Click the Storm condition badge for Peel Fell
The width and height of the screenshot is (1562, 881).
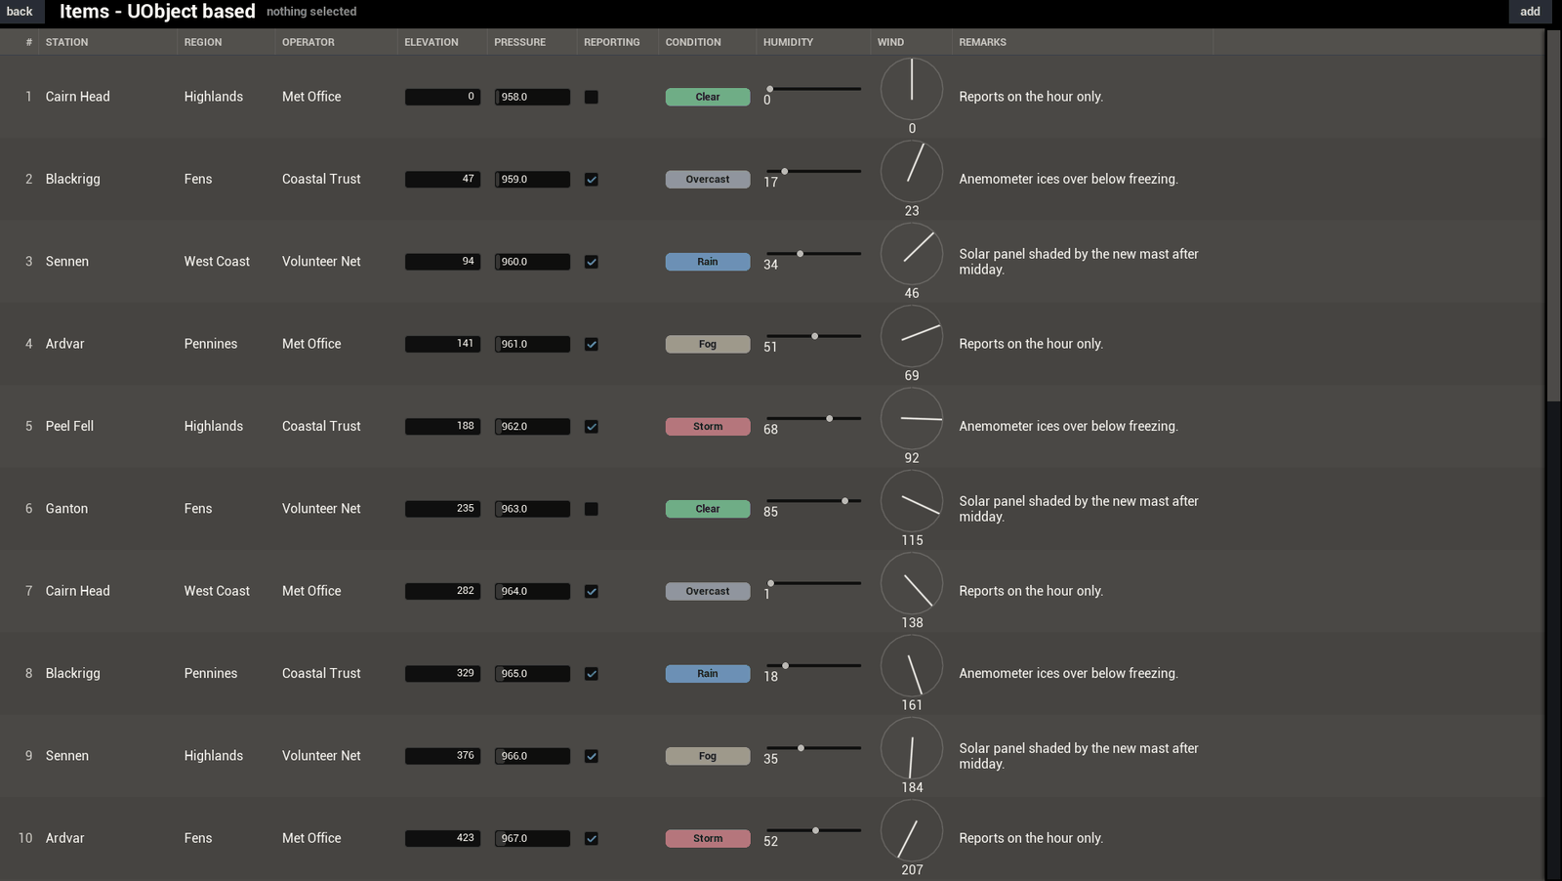coord(708,427)
